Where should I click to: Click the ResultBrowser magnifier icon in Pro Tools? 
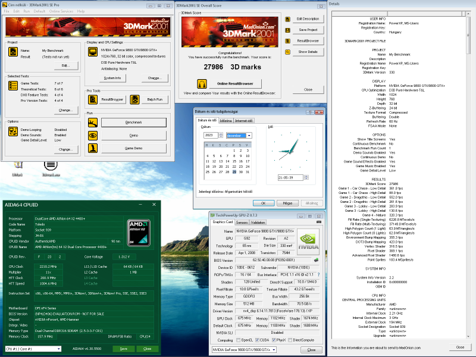point(93,99)
